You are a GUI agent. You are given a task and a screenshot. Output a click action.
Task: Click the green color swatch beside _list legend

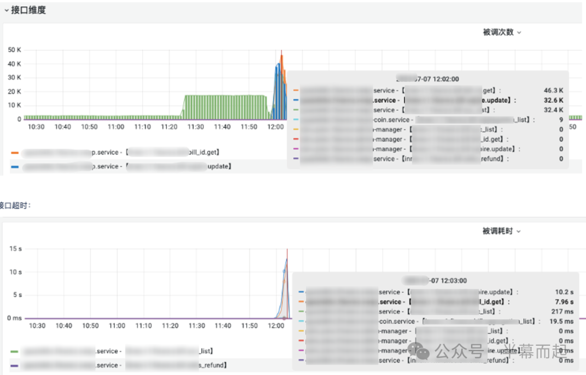(14, 352)
